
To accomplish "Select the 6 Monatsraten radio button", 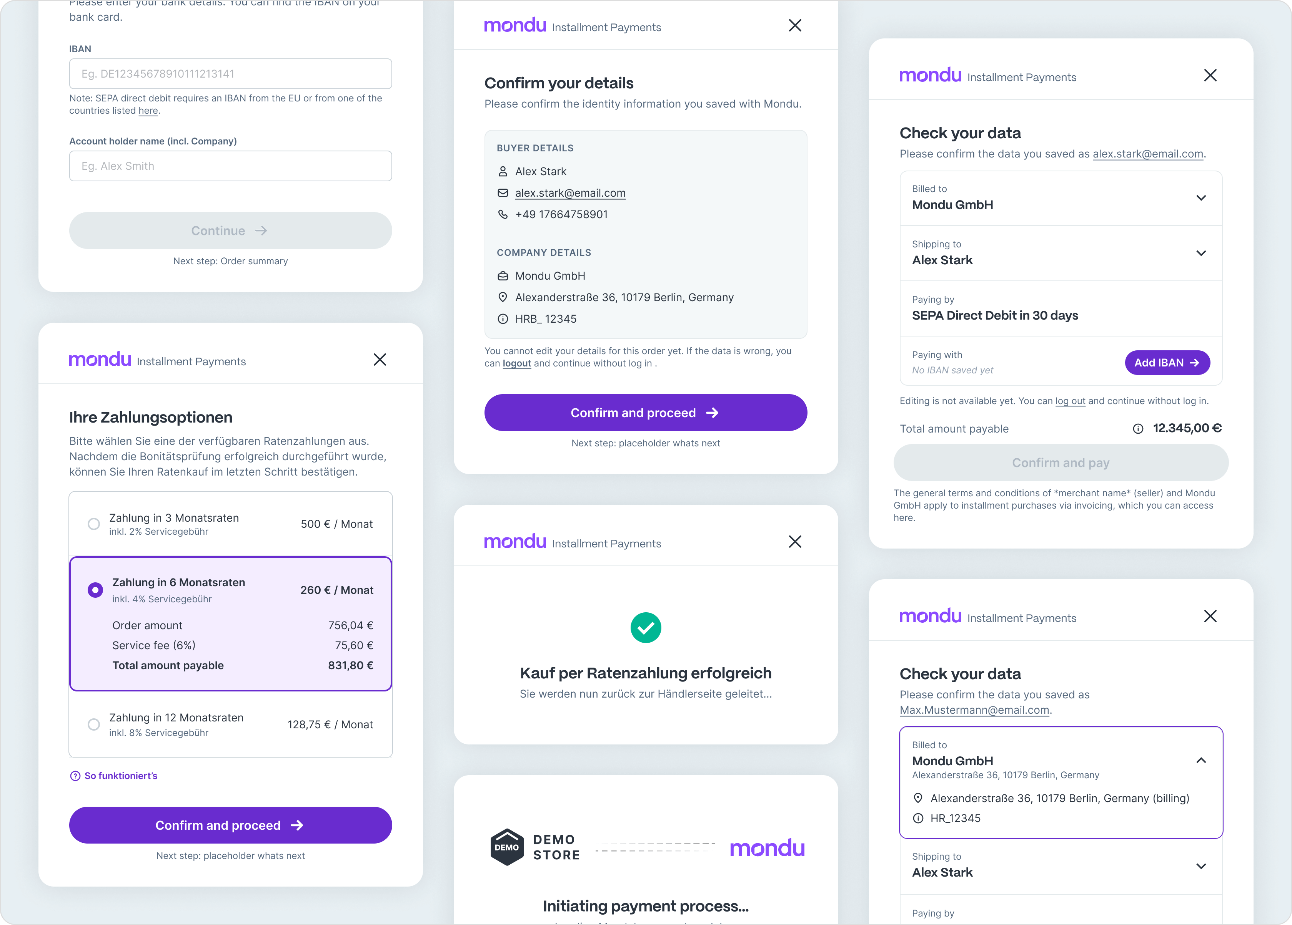I will coord(96,590).
